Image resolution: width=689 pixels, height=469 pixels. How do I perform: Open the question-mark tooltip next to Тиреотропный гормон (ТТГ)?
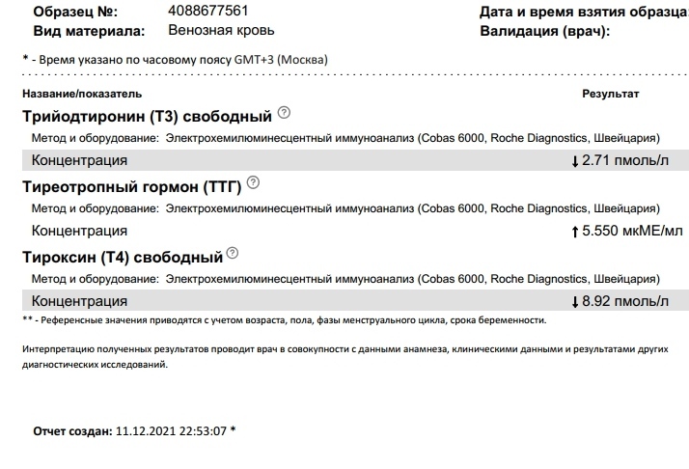[x=253, y=182]
